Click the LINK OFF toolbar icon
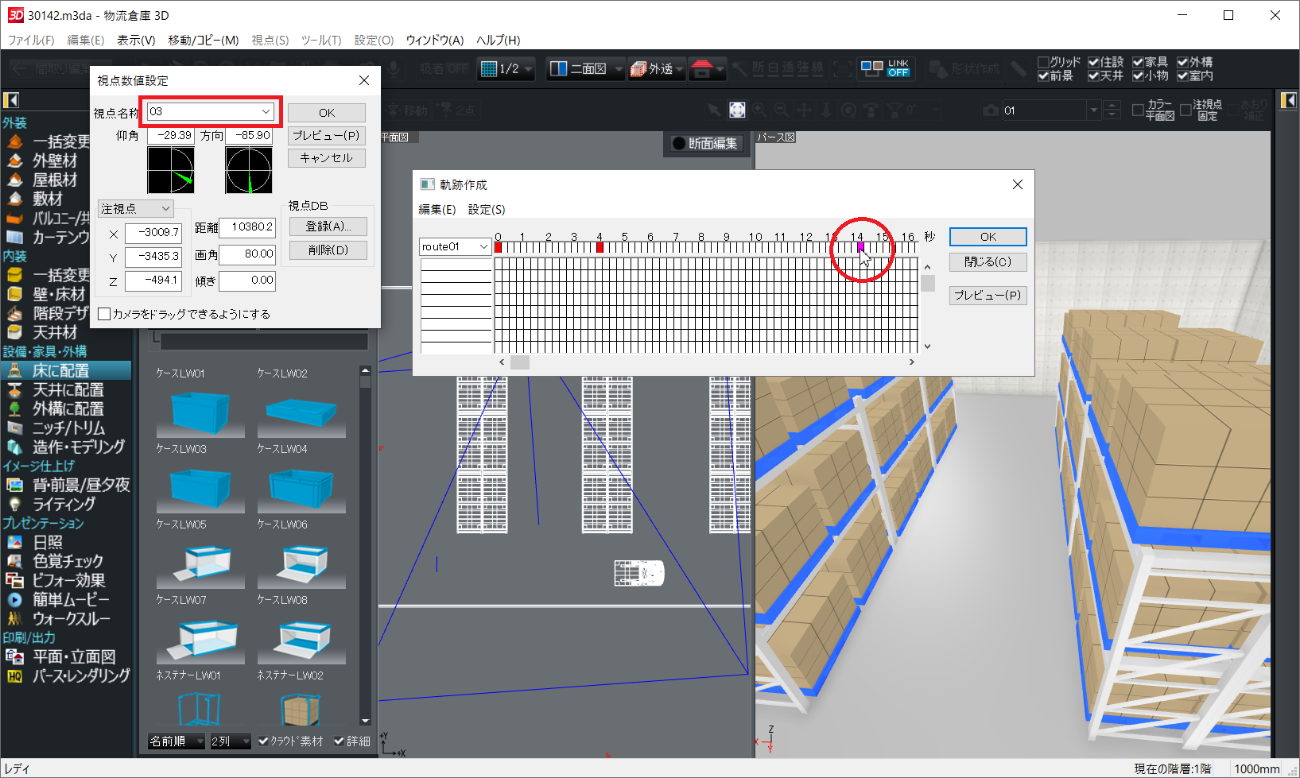 point(885,69)
